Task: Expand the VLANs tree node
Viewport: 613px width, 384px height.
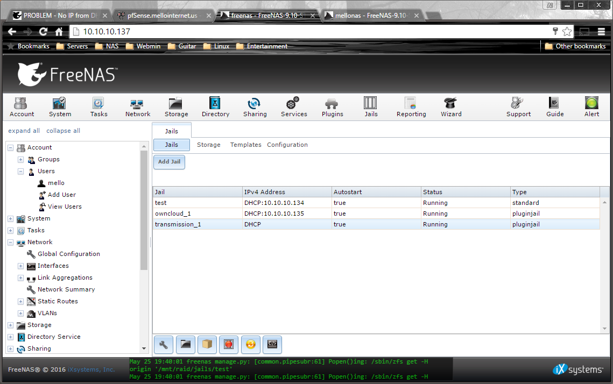Action: click(x=21, y=314)
